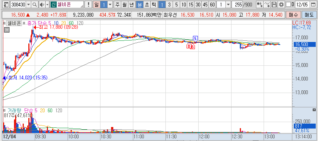Open the calendar date picker icon
Image resolution: width=318 pixels, height=141 pixels.
click(x=313, y=5)
